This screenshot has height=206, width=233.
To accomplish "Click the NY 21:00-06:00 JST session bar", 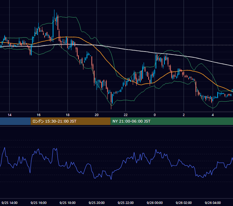I will click(x=172, y=121).
